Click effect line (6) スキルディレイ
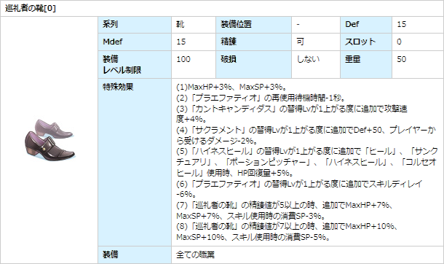This screenshot has width=444, height=264. click(x=299, y=189)
